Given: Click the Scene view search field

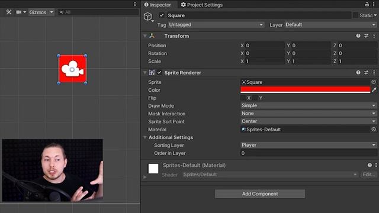Looking at the screenshot, I should [98, 12].
